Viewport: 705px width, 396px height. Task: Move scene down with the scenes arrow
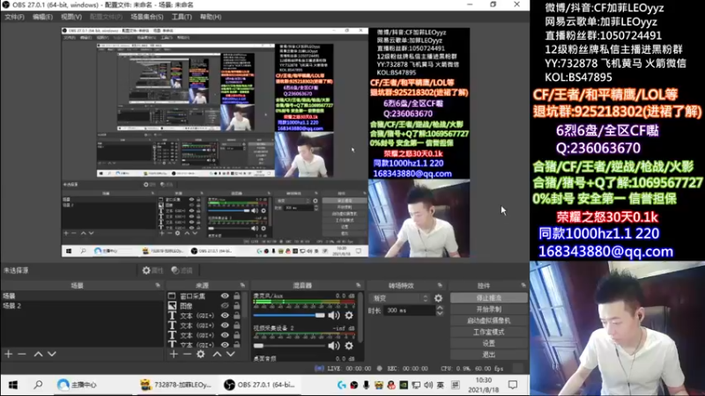click(x=52, y=355)
